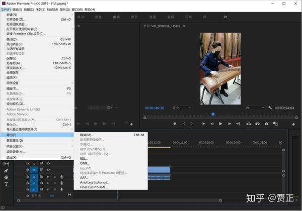Image resolution: width=302 pixels, height=211 pixels.
Task: Select the Ripple/Slip tool in timeline toolbar
Action: [6, 164]
